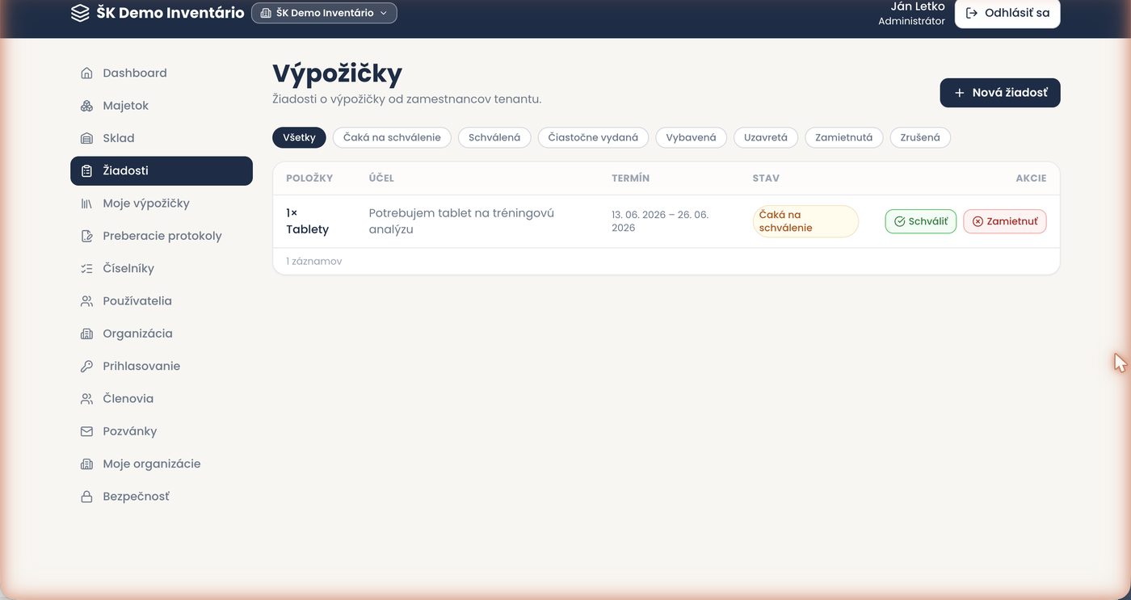Click the Moje organizácie building icon

click(x=86, y=464)
